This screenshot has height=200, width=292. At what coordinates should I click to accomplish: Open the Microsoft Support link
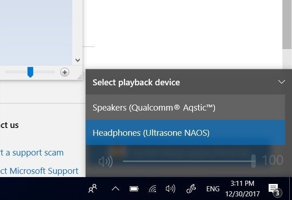(39, 171)
